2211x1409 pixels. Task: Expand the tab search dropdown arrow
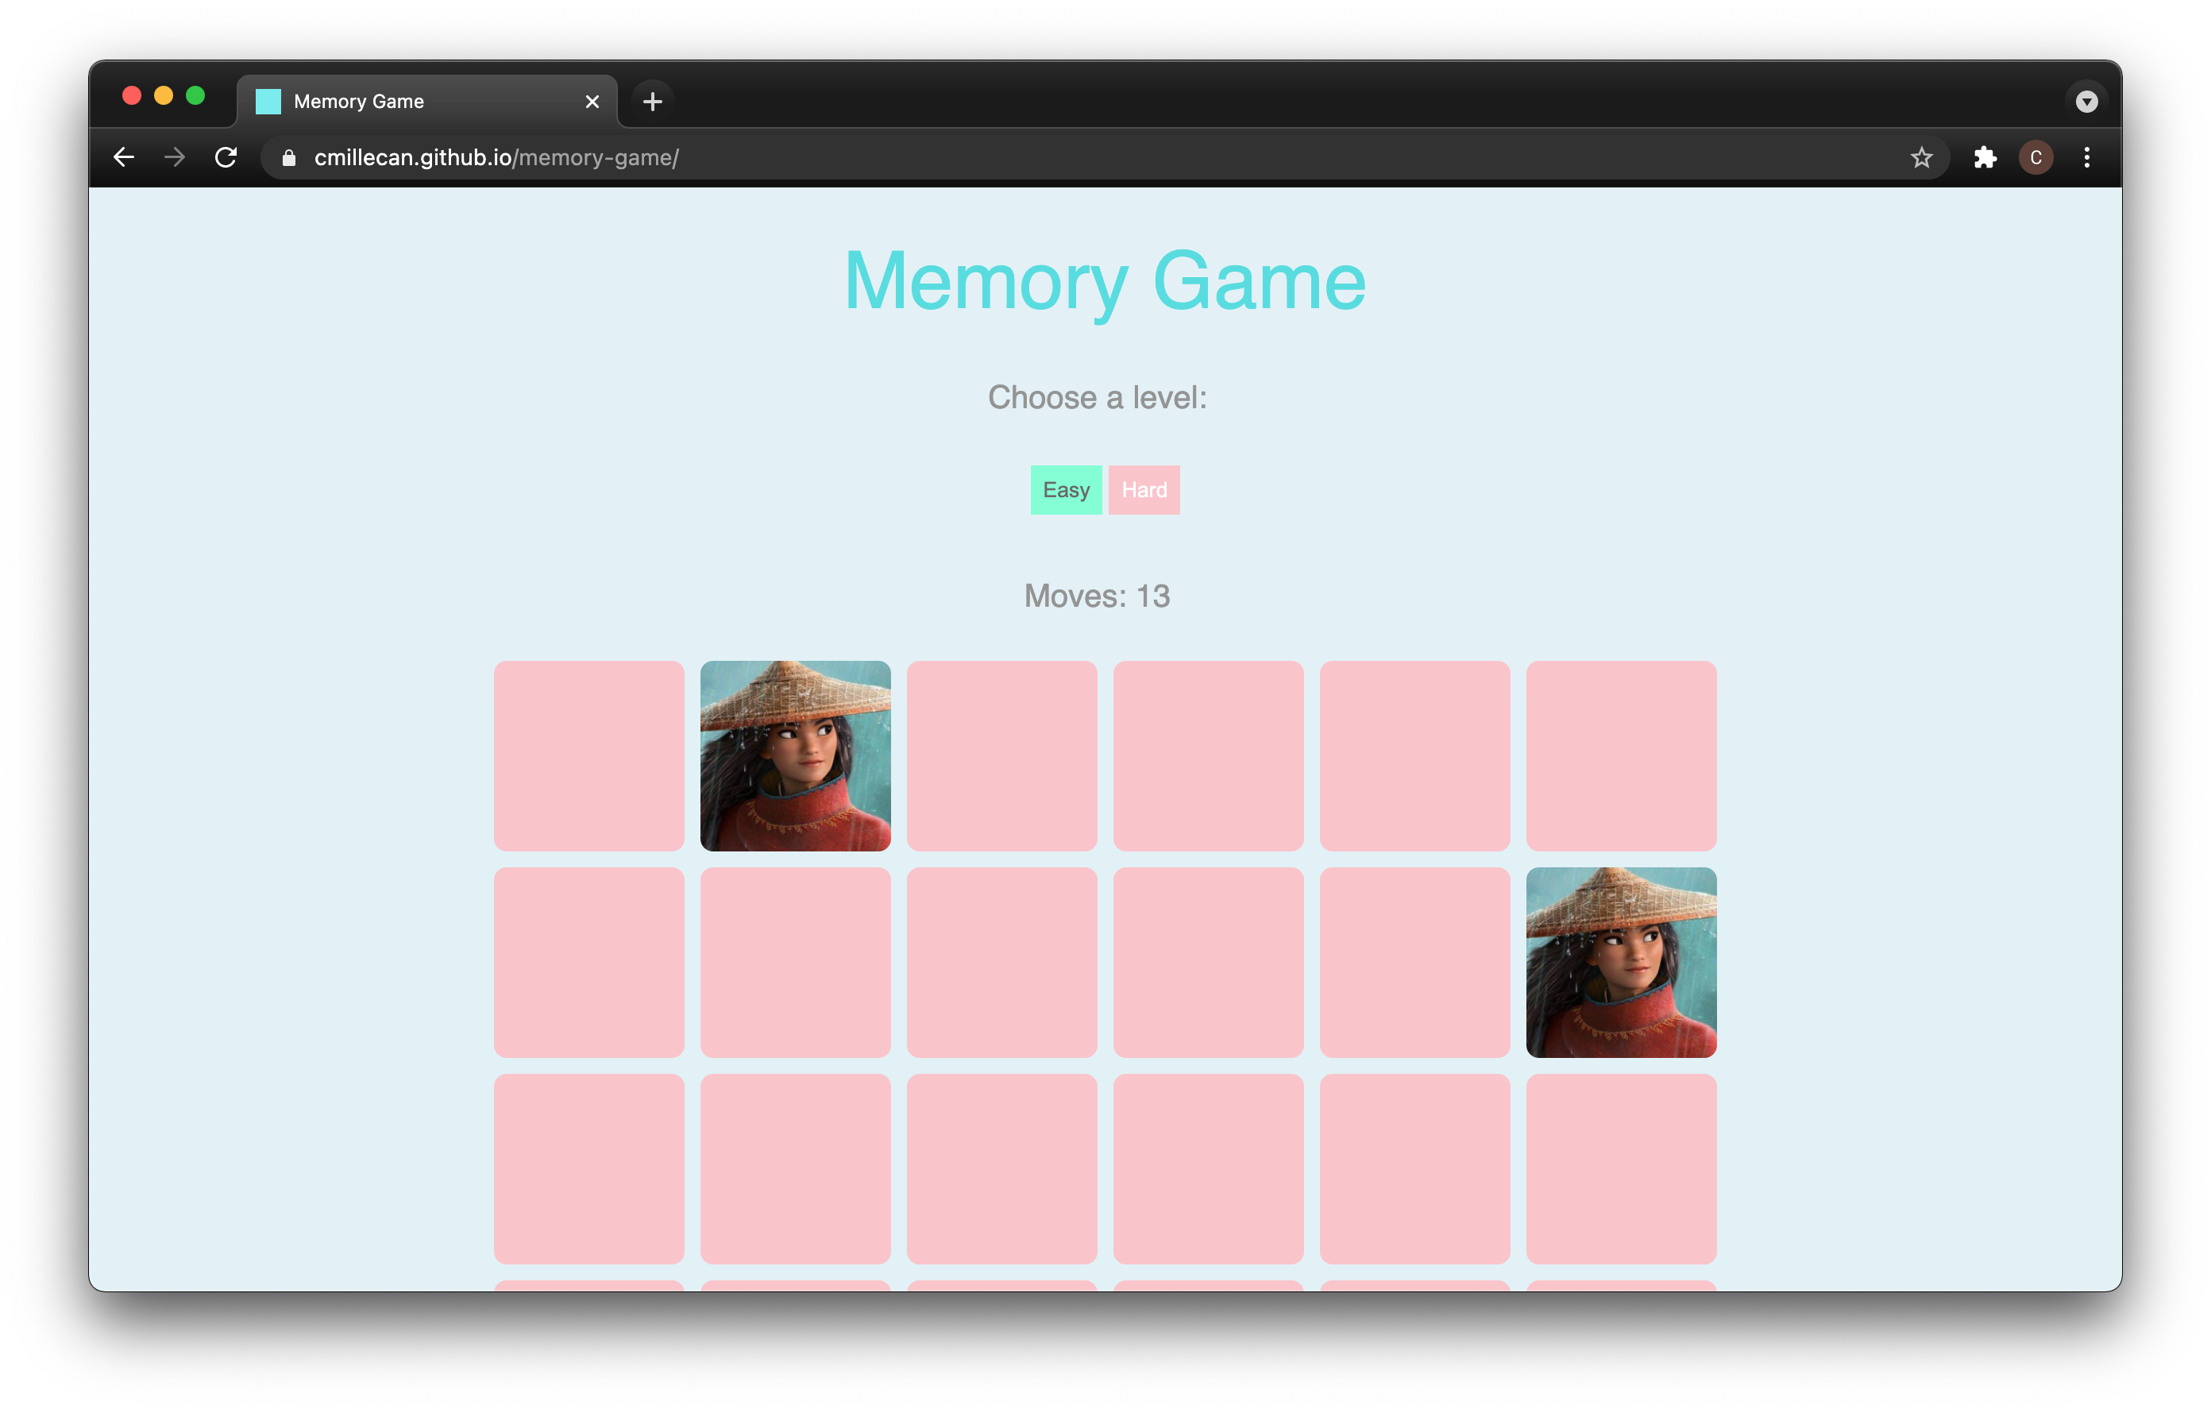pyautogui.click(x=2086, y=102)
